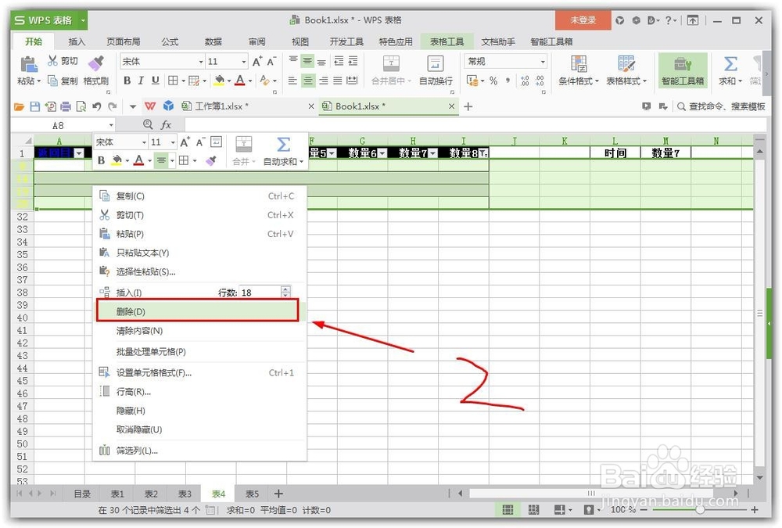Image resolution: width=782 pixels, height=528 pixels.
Task: Toggle Italic formatting in ribbon
Action: pyautogui.click(x=141, y=81)
